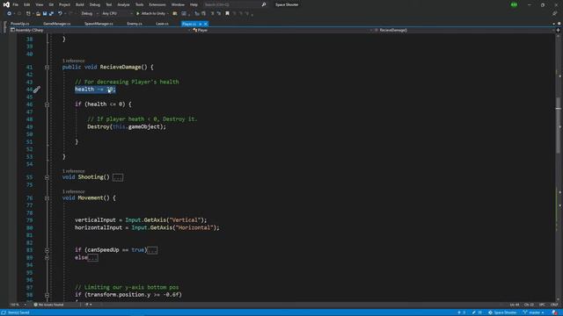Click the No issues found indicator
The height and width of the screenshot is (316, 563).
click(49, 305)
